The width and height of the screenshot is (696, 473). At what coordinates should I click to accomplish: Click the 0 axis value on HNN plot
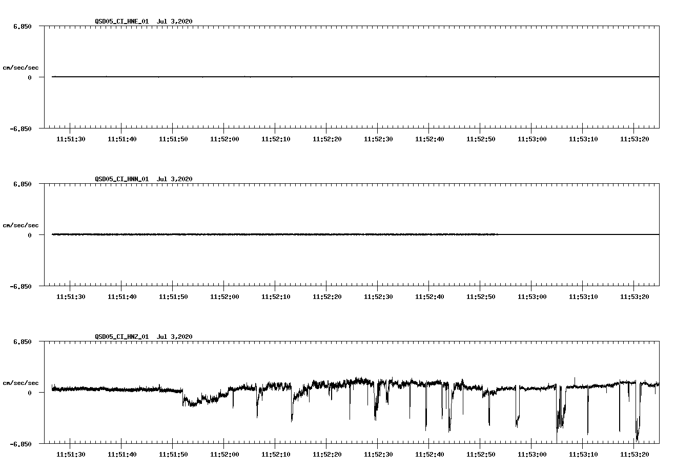30,235
